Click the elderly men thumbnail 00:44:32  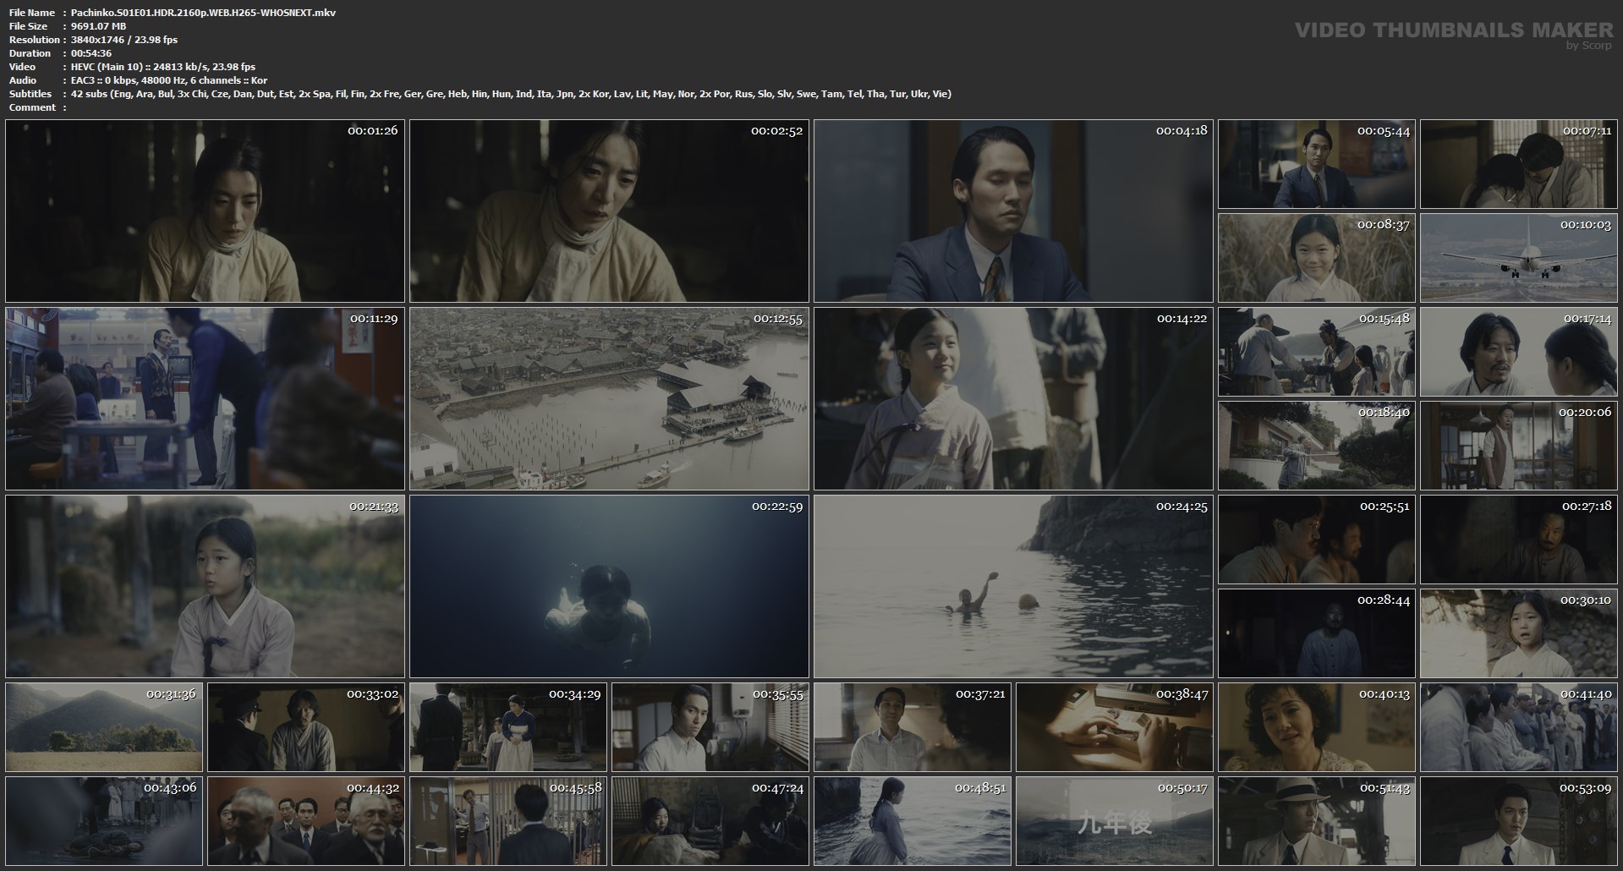tap(306, 821)
